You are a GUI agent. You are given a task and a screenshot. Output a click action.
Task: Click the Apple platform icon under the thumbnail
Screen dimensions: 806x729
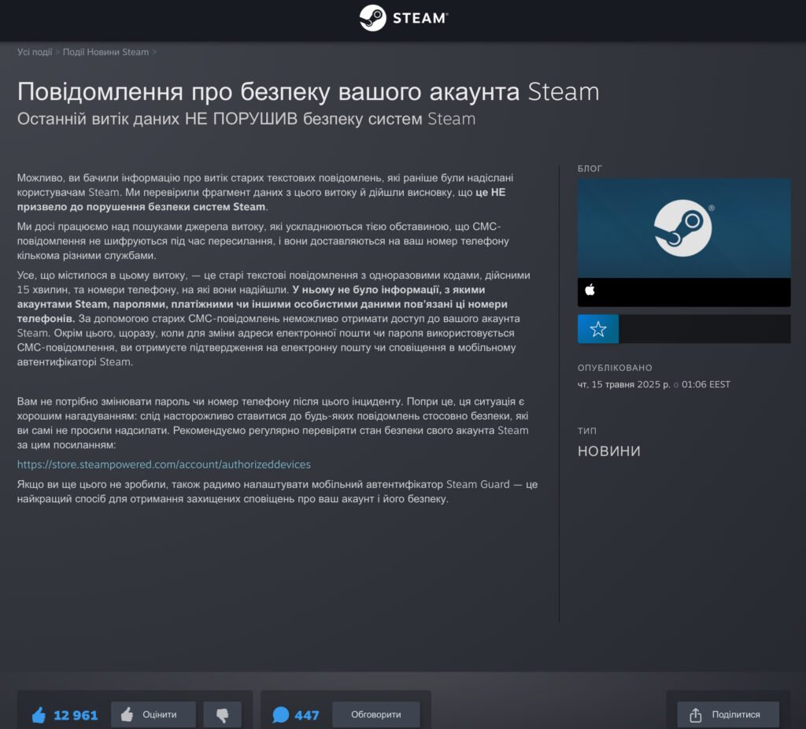pos(590,290)
